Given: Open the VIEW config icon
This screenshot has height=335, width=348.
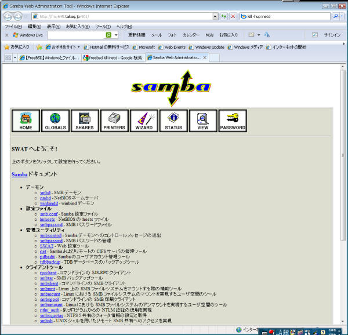Looking at the screenshot, I should click(203, 121).
